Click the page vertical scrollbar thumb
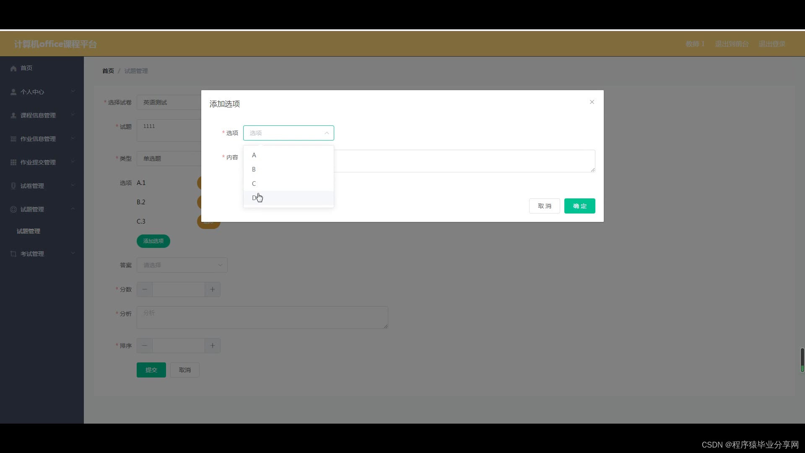 [802, 359]
